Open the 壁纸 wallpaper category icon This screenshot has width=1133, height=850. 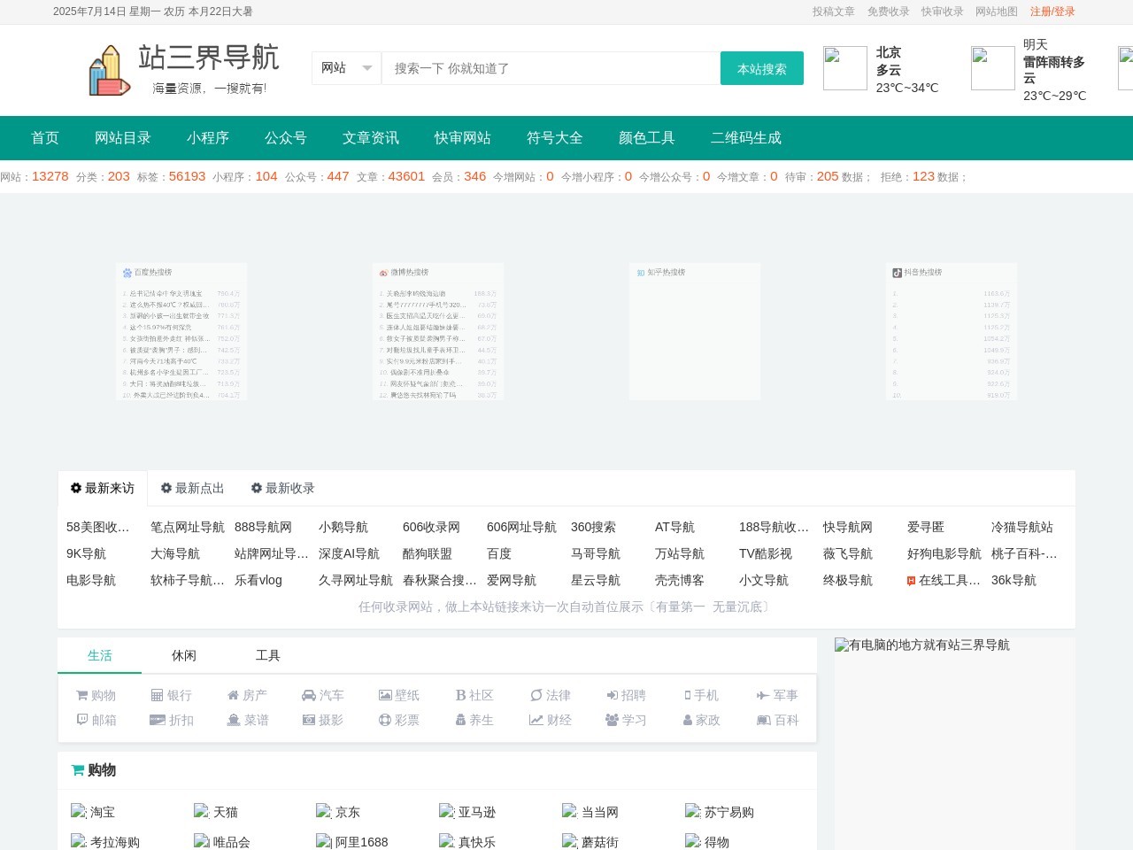click(385, 695)
